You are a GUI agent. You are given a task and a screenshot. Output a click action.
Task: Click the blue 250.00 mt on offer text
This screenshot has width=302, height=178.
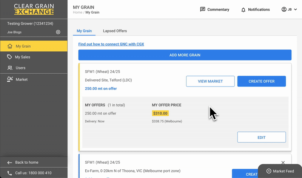(101, 88)
